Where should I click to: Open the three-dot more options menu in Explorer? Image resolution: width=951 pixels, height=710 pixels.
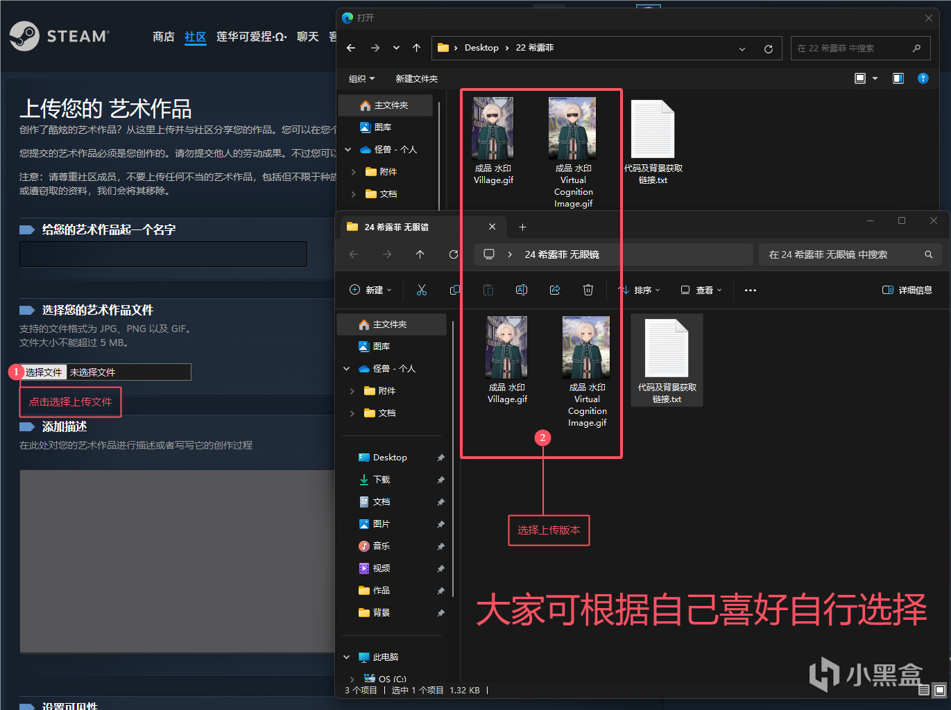[x=751, y=290]
